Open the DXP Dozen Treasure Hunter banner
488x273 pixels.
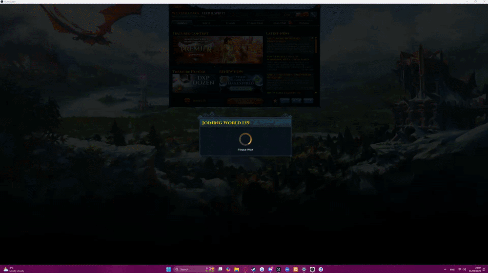[193, 83]
